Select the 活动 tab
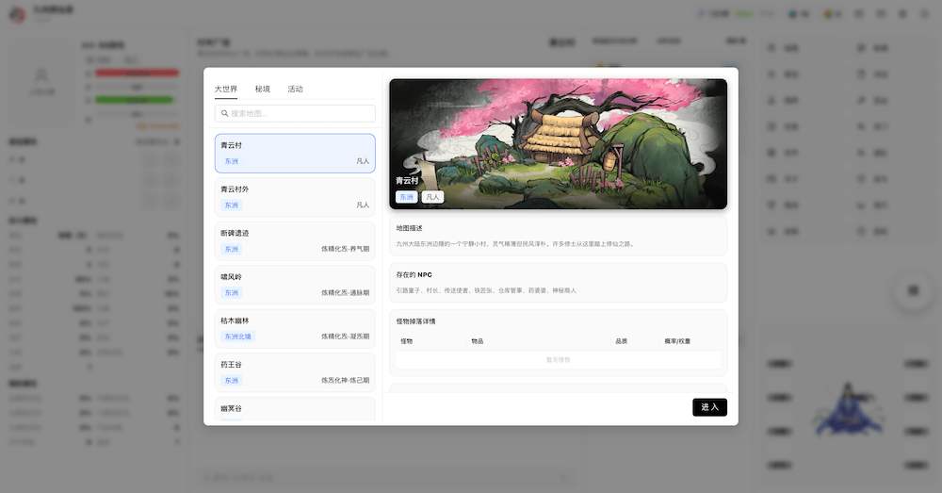The width and height of the screenshot is (942, 493). (x=295, y=90)
